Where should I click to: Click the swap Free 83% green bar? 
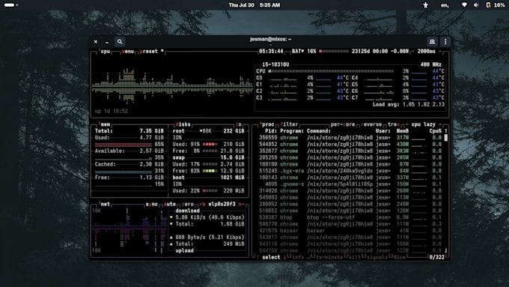coord(210,171)
